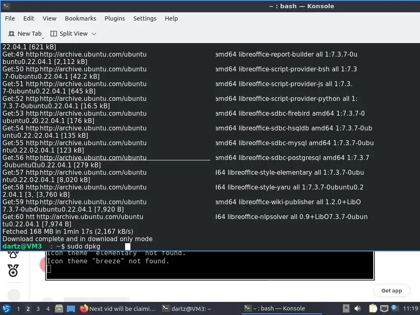
Task: Open the file manager taskbar launcher
Action: point(59,308)
